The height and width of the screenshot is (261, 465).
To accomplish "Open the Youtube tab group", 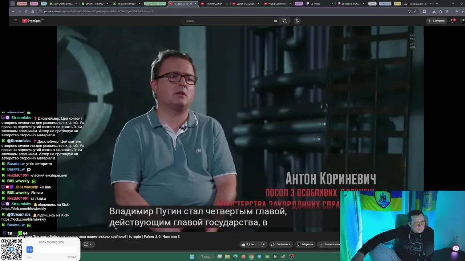I will (x=22, y=4).
